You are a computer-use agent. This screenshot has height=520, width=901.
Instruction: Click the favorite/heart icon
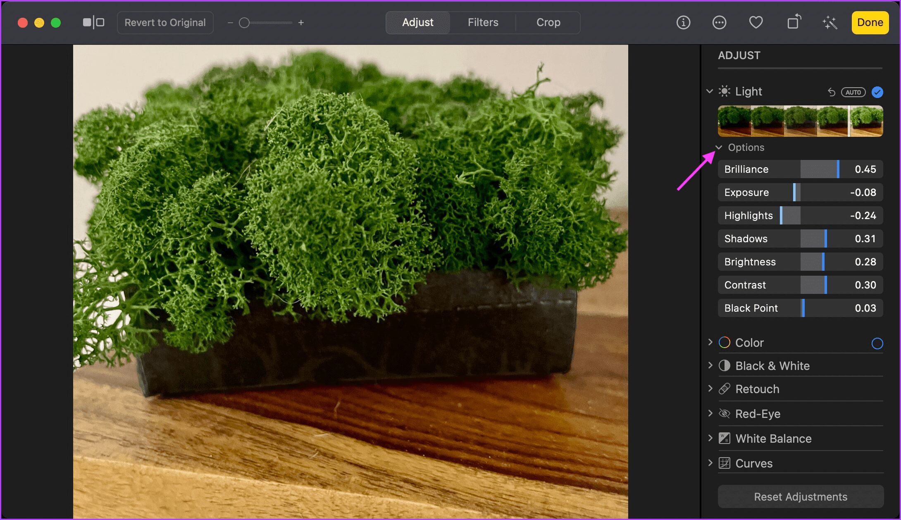pyautogui.click(x=756, y=22)
